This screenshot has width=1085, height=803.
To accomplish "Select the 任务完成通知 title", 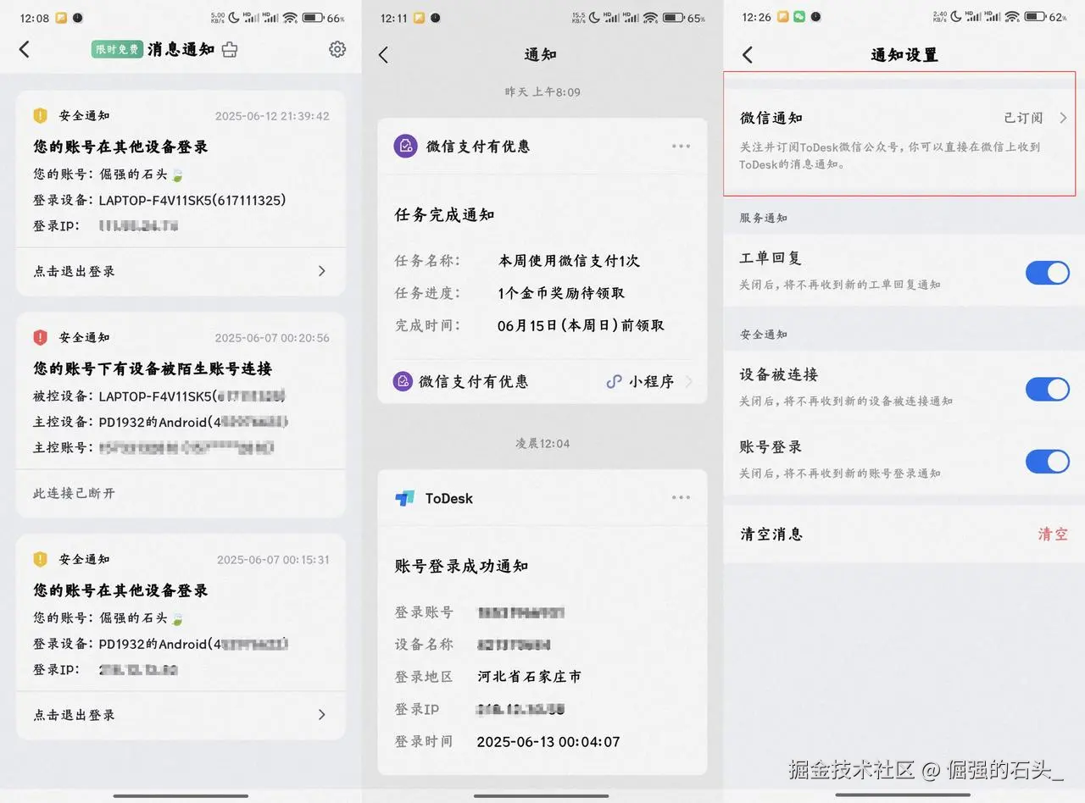I will point(444,215).
